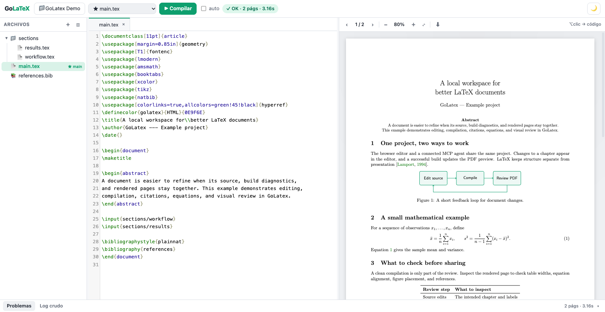The height and width of the screenshot is (312, 605).
Task: Click the OK compile status badge
Action: [250, 9]
